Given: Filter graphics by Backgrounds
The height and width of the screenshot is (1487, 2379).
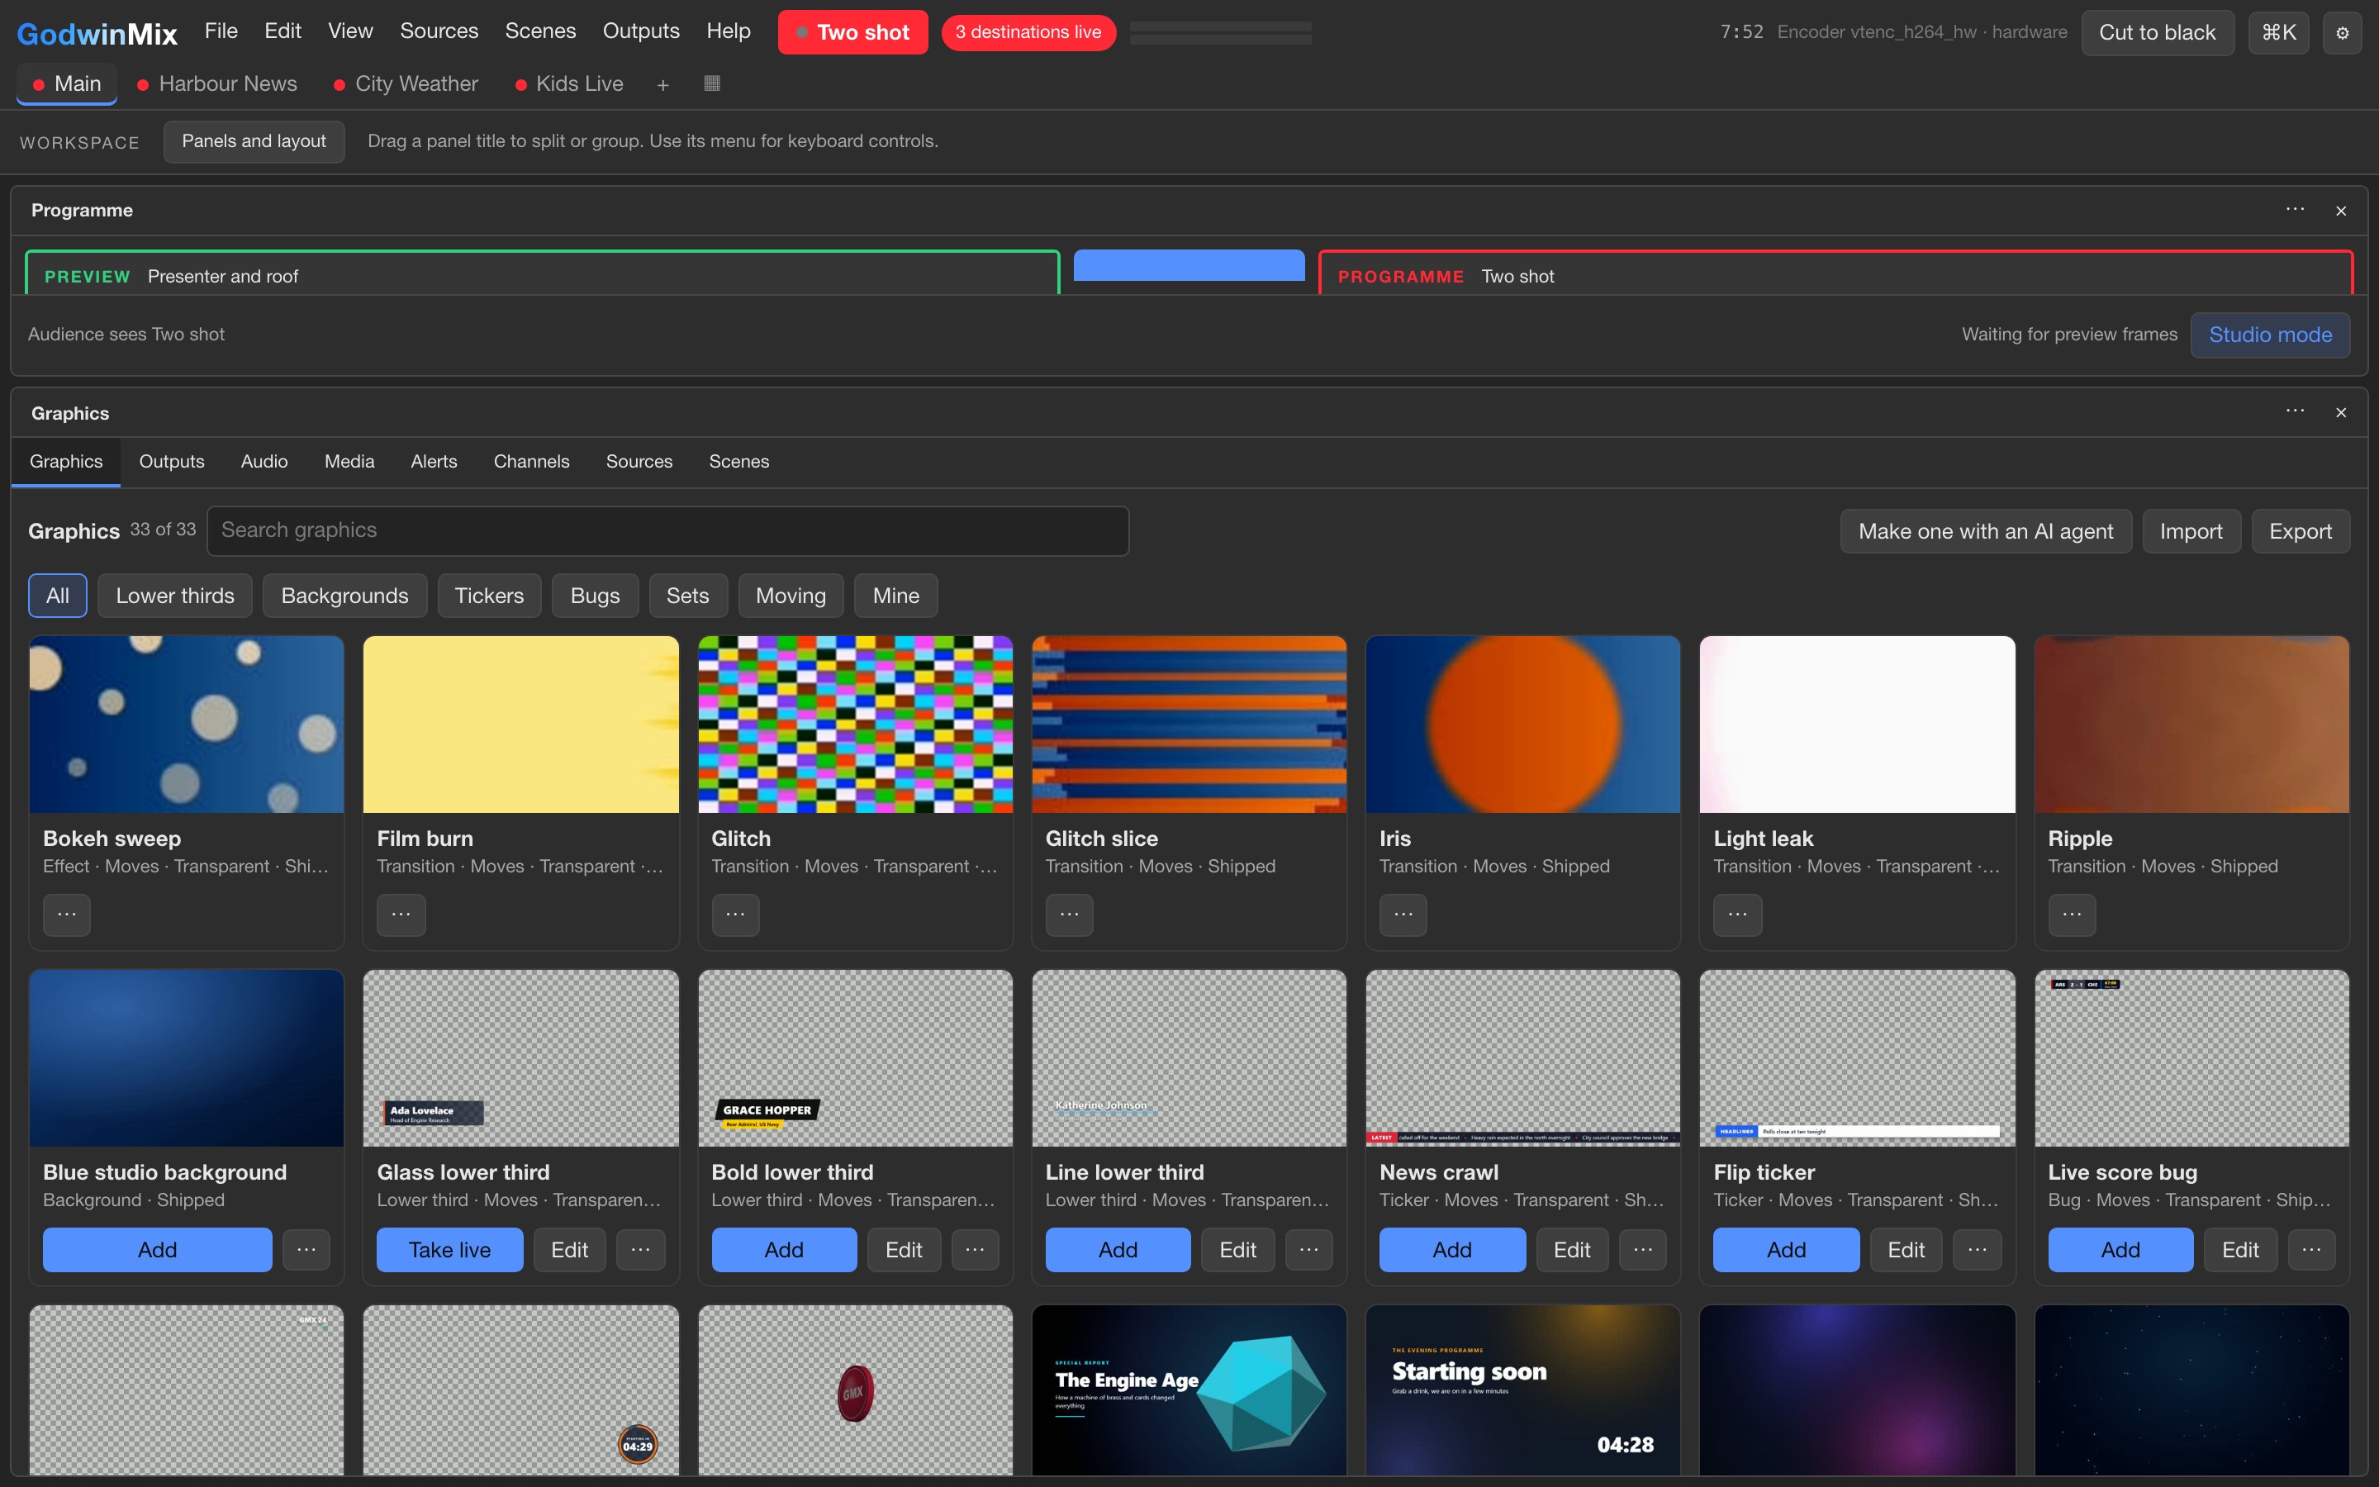Looking at the screenshot, I should pos(344,596).
